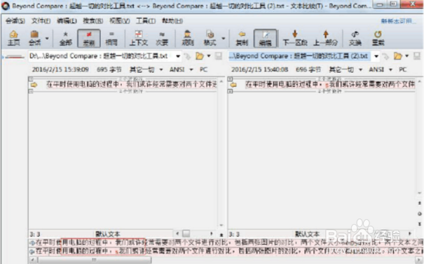Image resolution: width=424 pixels, height=264 pixels.
Task: Expand the top fold marker in left pane
Action: coord(31,79)
